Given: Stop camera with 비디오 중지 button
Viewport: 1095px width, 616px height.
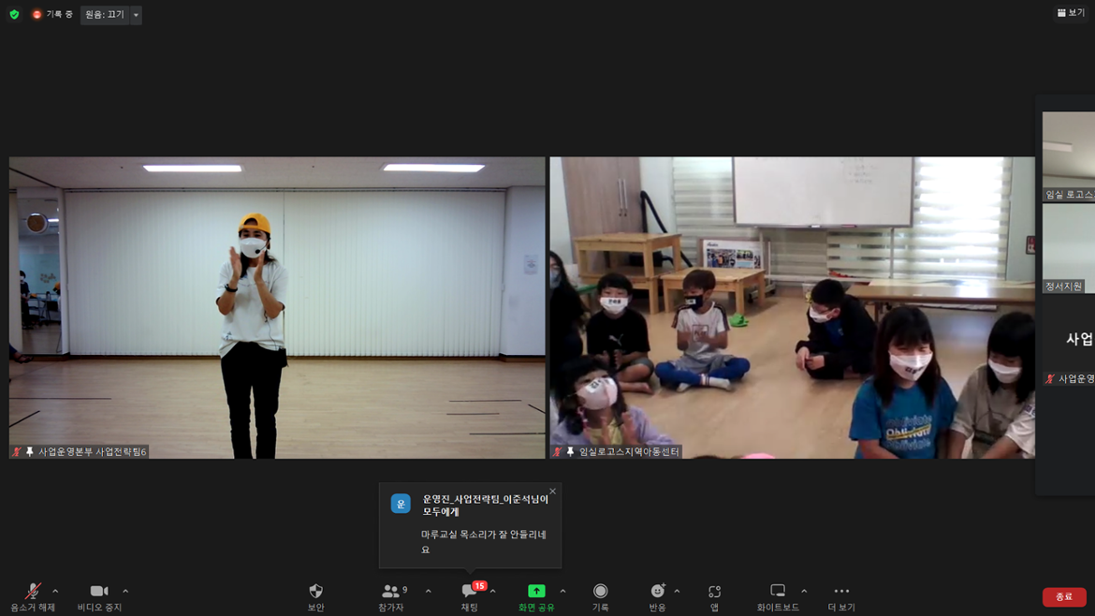Looking at the screenshot, I should coord(99,596).
